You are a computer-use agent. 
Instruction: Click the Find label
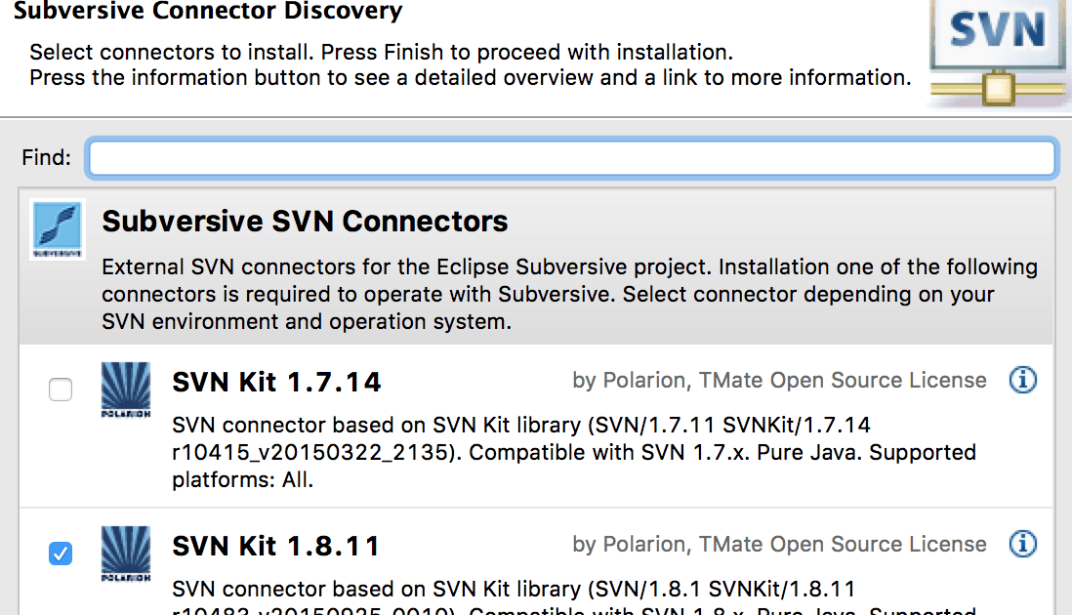[47, 158]
